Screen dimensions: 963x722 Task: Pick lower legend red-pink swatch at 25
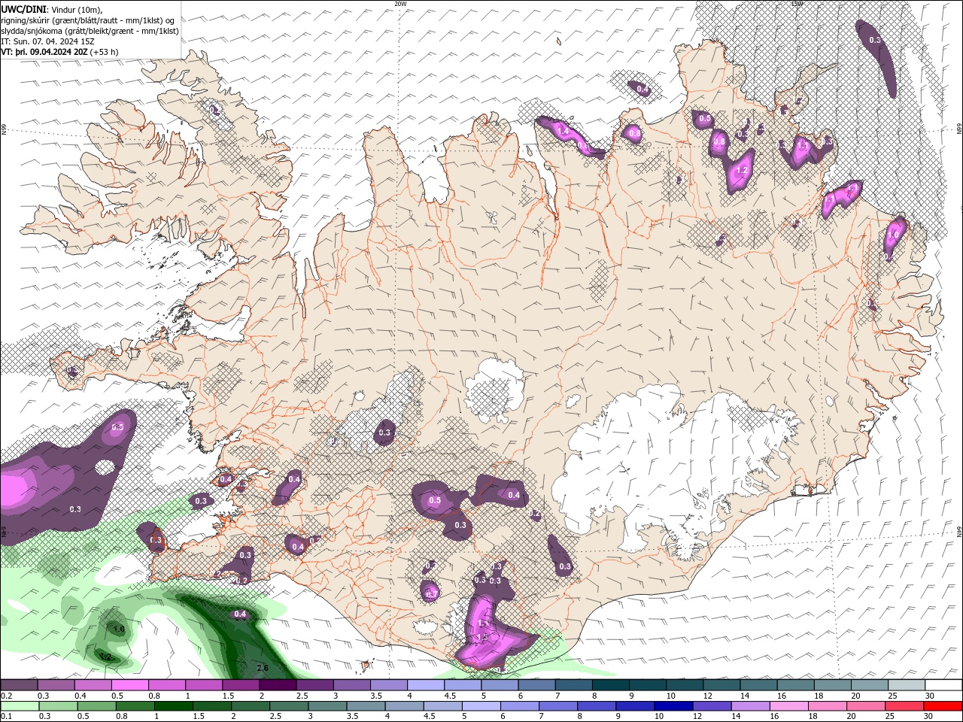tap(904, 706)
